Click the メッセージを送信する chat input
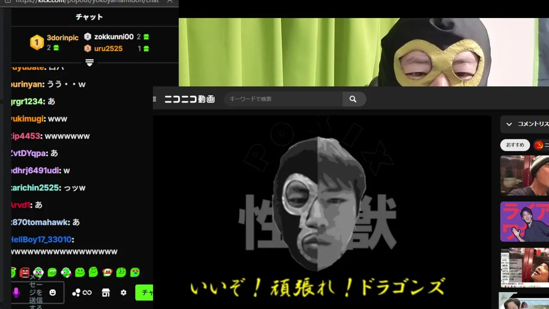 click(x=38, y=293)
